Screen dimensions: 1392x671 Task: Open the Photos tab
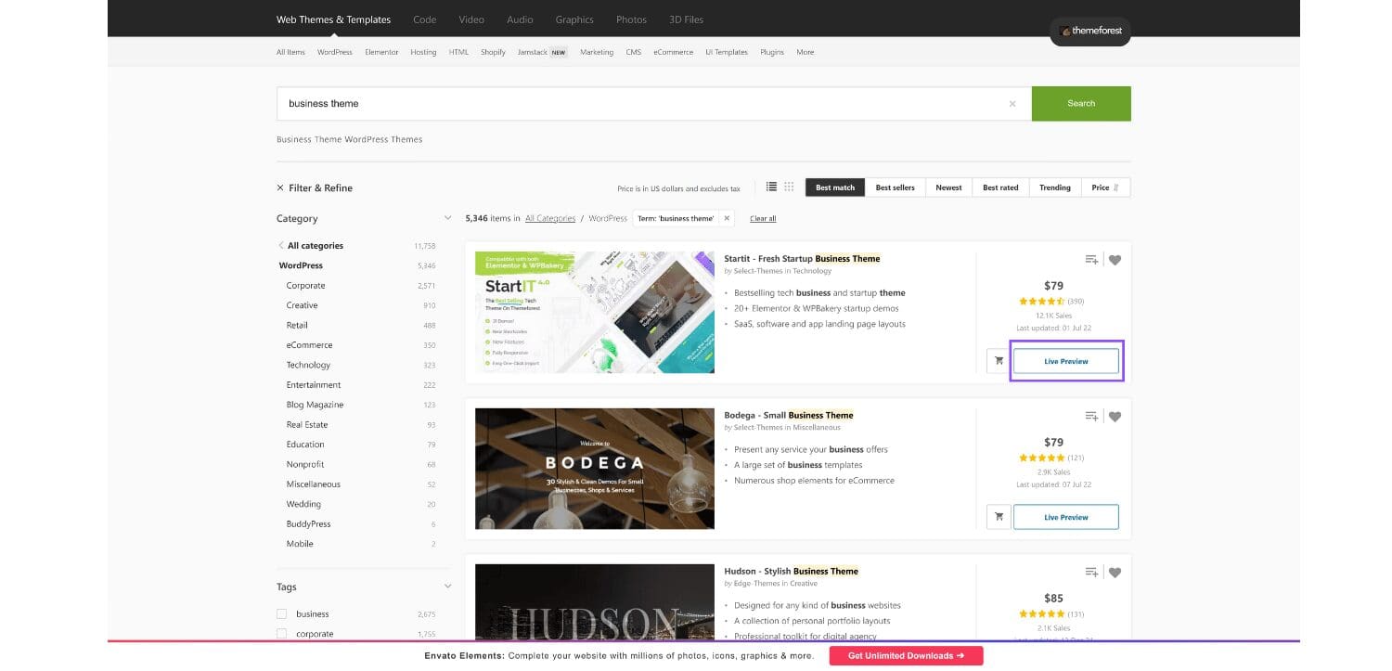[631, 19]
